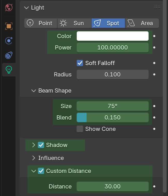Screen dimensions: 168x196
Task: Open the Physics properties tab icon
Action: [9, 41]
